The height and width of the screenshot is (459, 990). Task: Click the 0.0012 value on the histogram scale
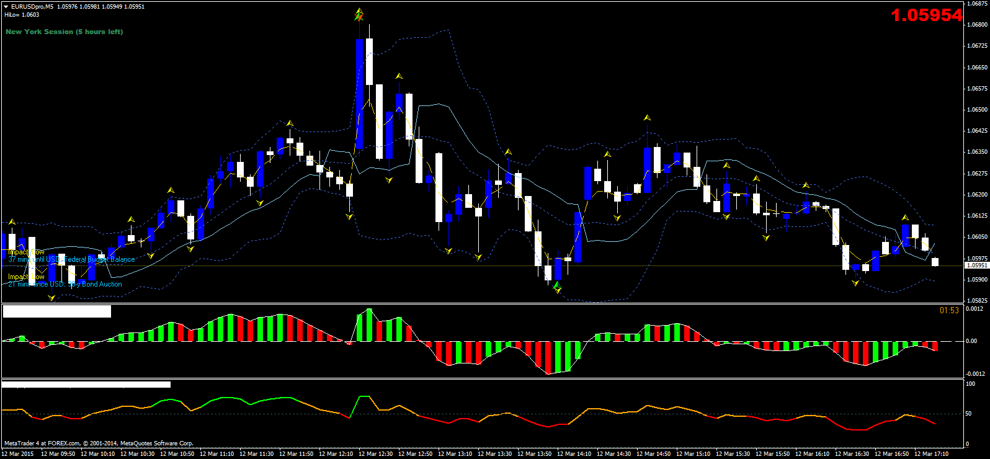pos(975,308)
